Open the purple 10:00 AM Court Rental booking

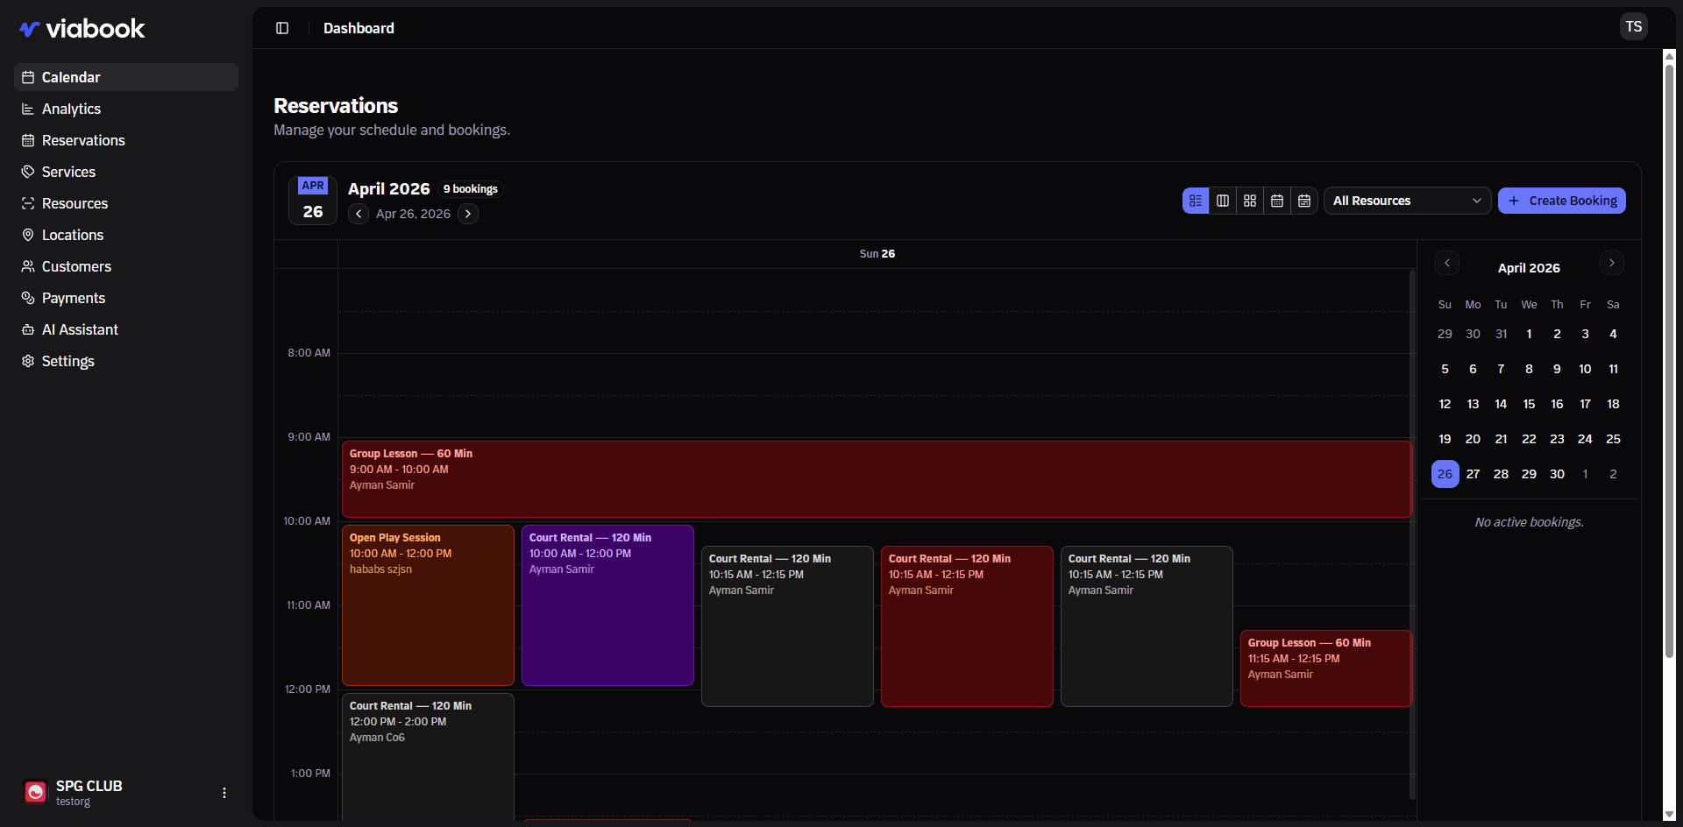tap(607, 605)
